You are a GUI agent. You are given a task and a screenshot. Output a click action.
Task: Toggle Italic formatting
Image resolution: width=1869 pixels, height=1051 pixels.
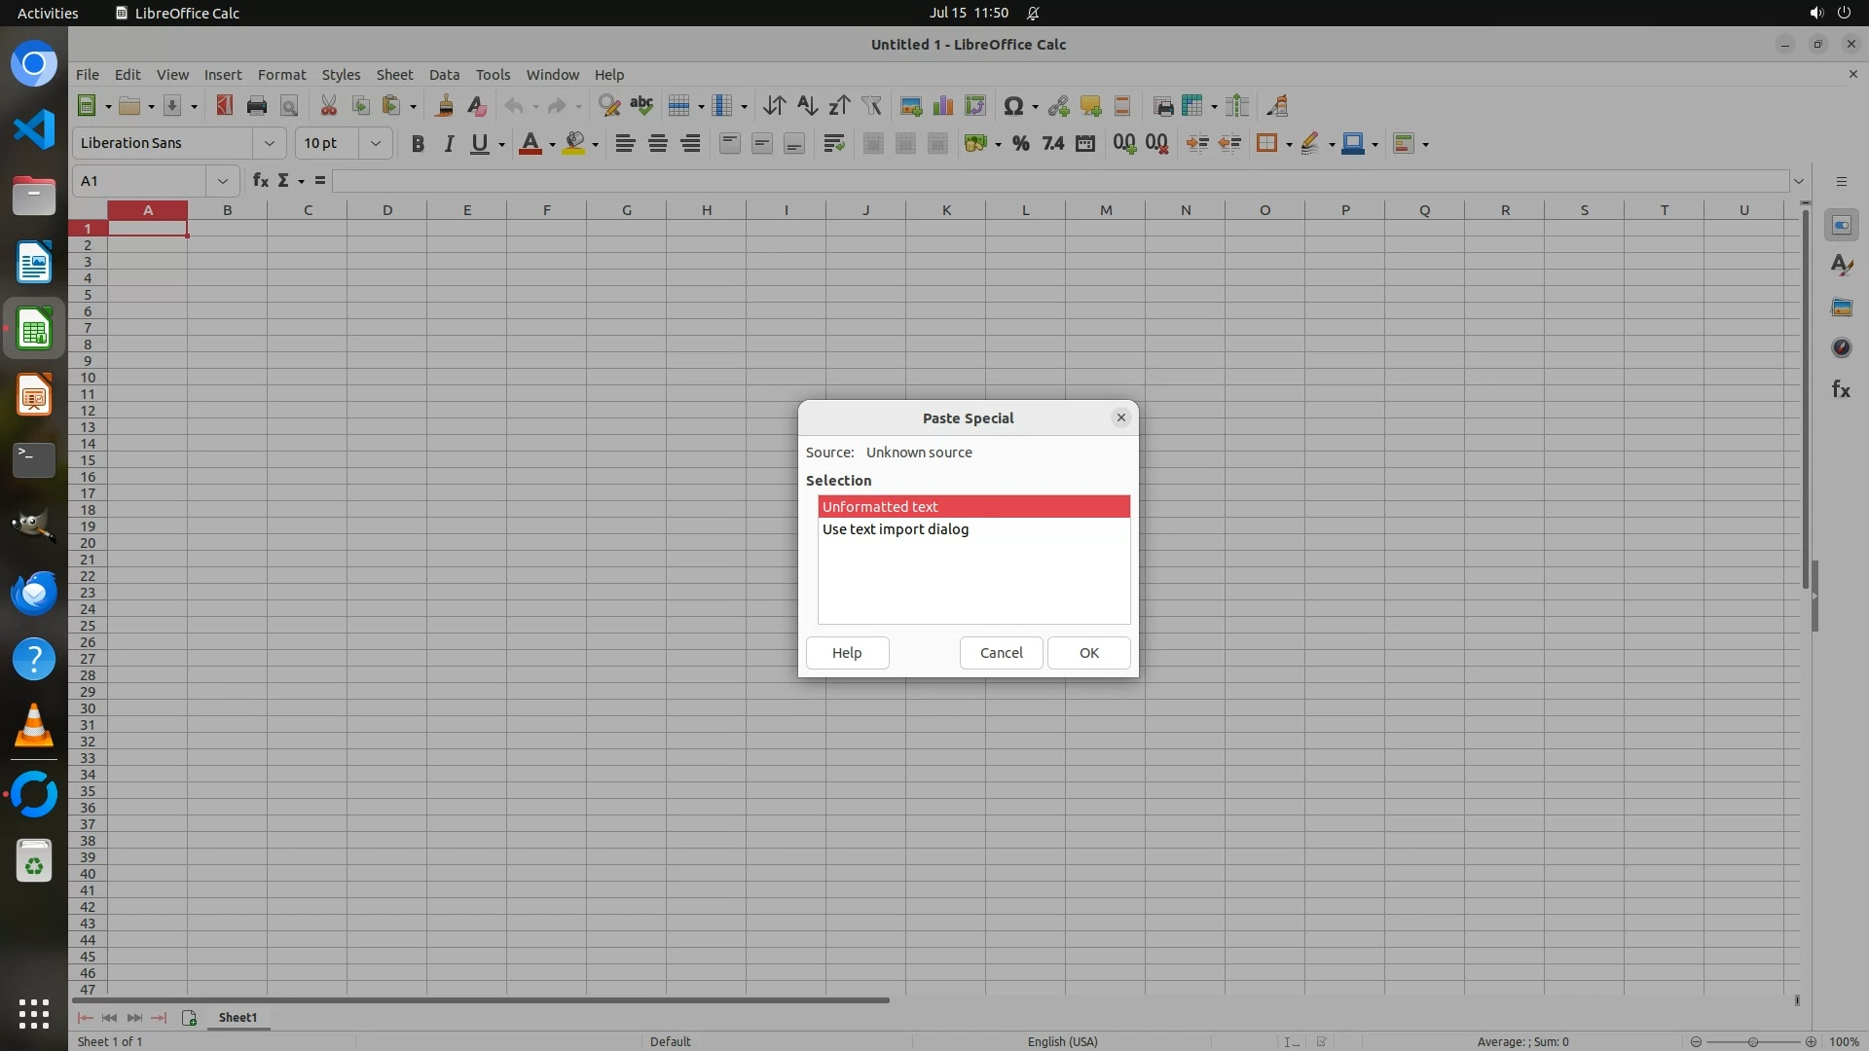click(x=449, y=143)
